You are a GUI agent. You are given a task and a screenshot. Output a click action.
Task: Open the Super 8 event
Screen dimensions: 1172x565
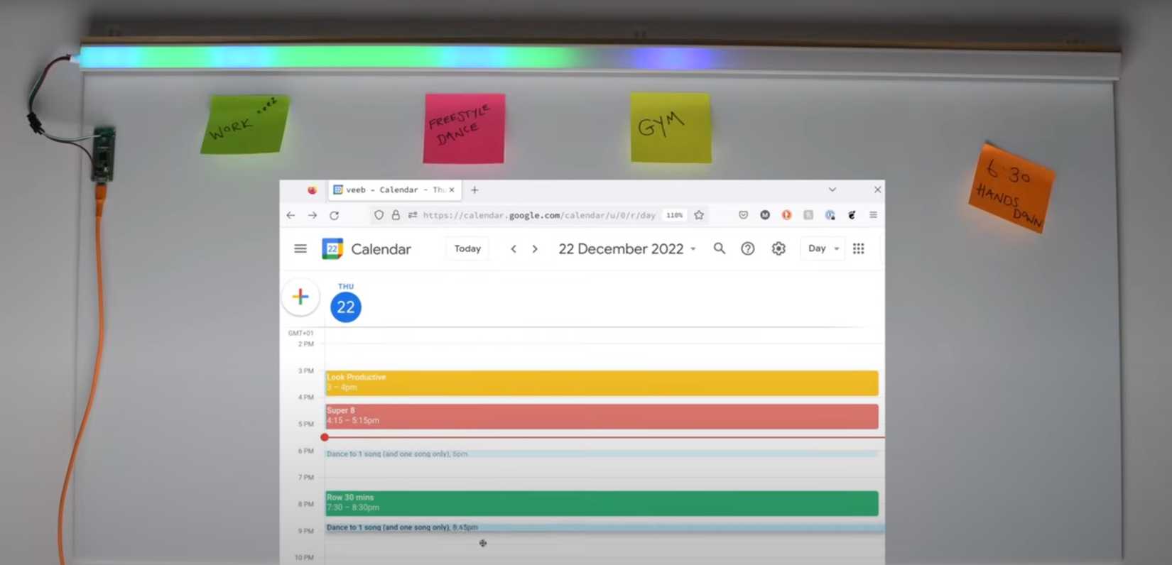pyautogui.click(x=602, y=416)
